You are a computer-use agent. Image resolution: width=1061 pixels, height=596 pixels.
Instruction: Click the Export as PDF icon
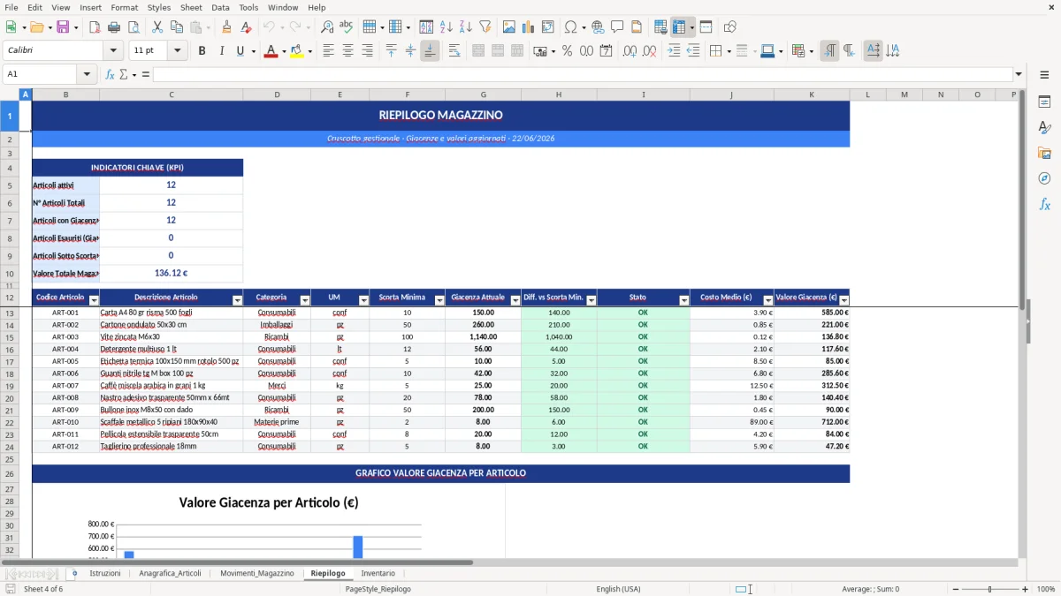point(94,27)
